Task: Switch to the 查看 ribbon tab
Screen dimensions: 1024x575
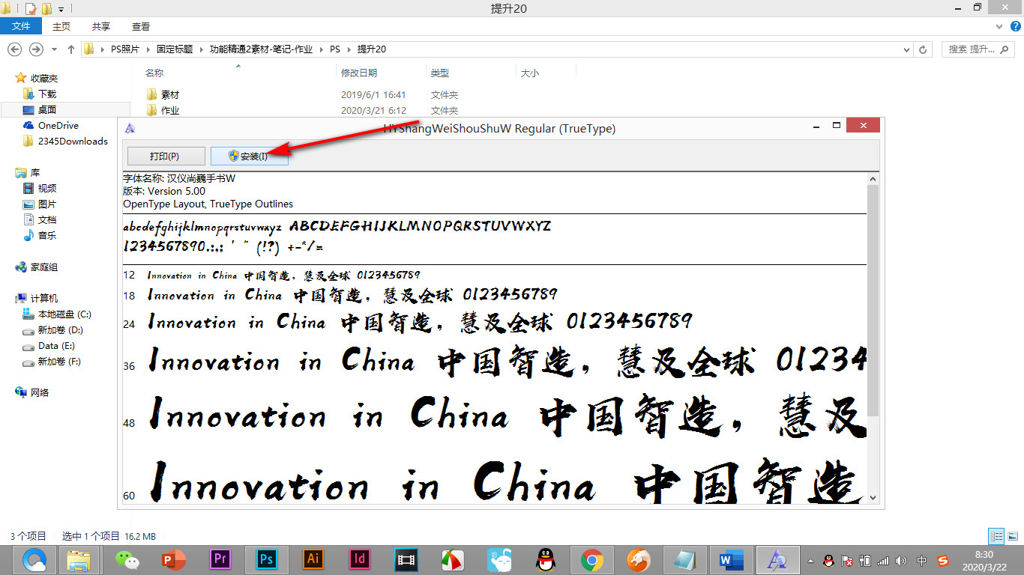Action: [x=141, y=26]
